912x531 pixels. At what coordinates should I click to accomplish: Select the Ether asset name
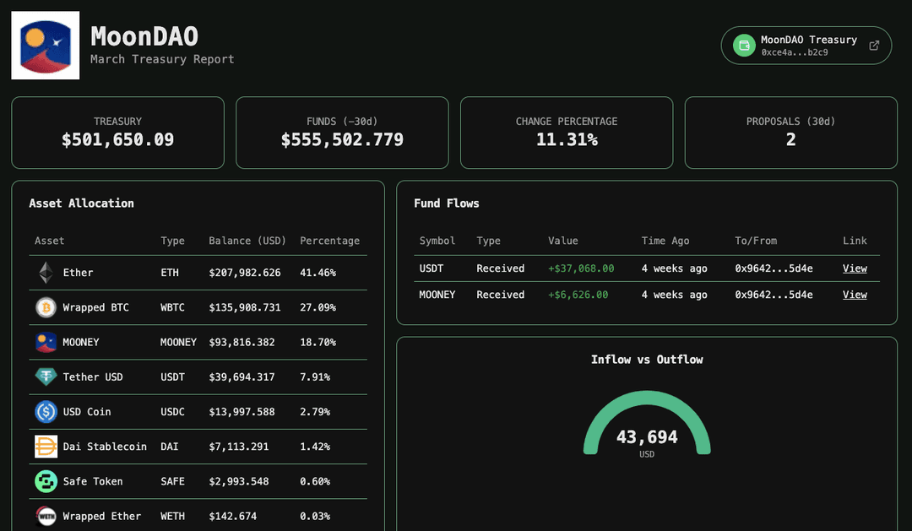coord(78,273)
